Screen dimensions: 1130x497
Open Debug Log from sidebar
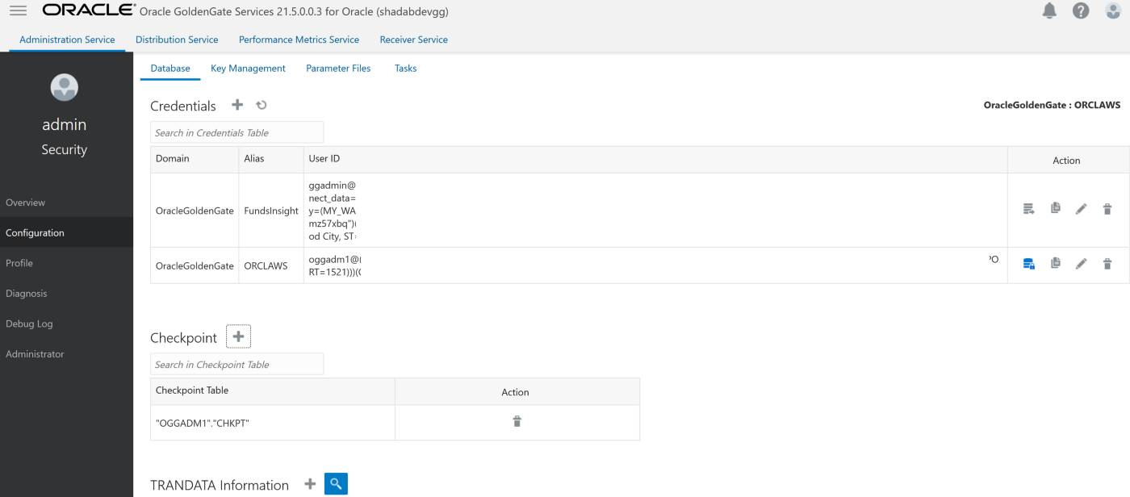point(29,324)
